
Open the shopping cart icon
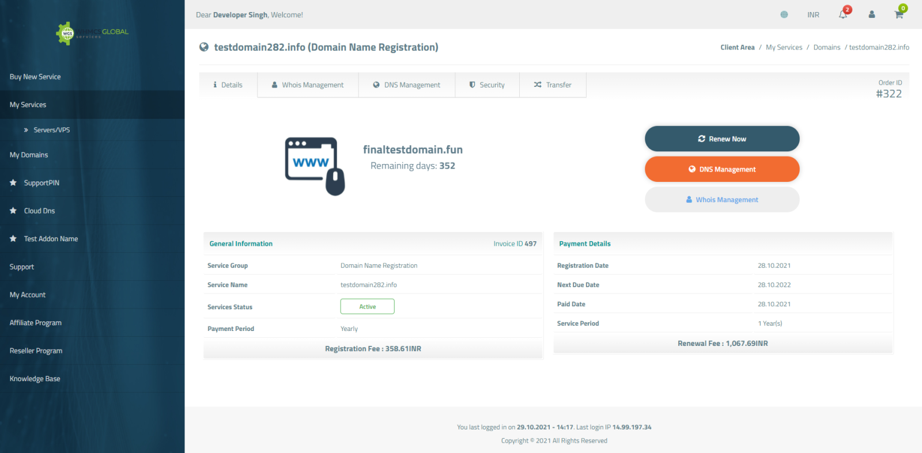coord(899,14)
